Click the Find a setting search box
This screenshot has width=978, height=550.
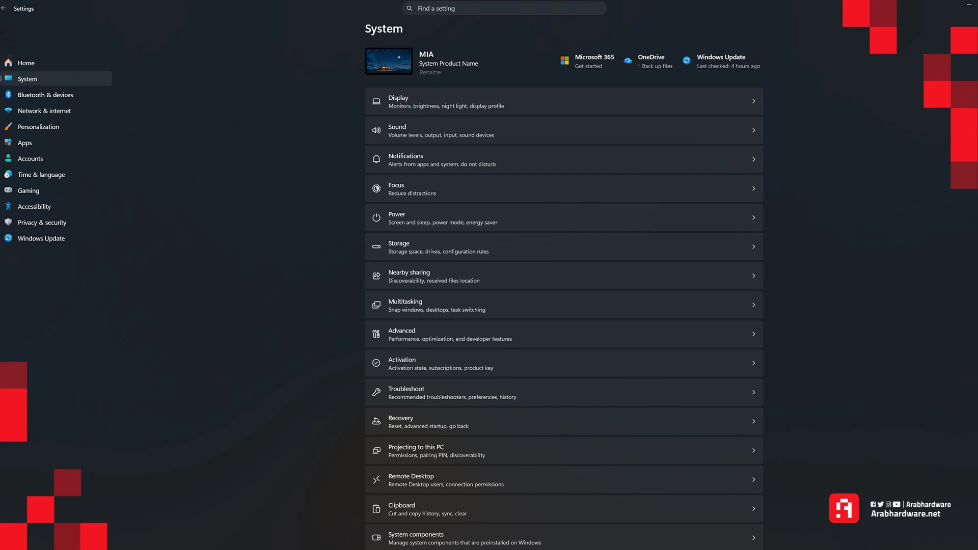point(504,8)
